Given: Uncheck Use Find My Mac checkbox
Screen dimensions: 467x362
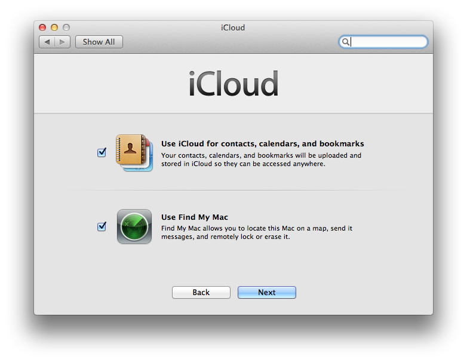Looking at the screenshot, I should 102,226.
